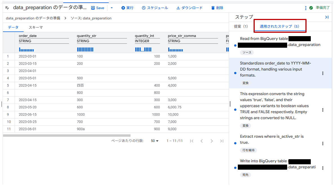This screenshot has width=335, height=188.
Task: Go to first page of results
Action: click(192, 141)
